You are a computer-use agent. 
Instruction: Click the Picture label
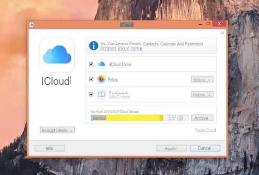[x=113, y=80]
